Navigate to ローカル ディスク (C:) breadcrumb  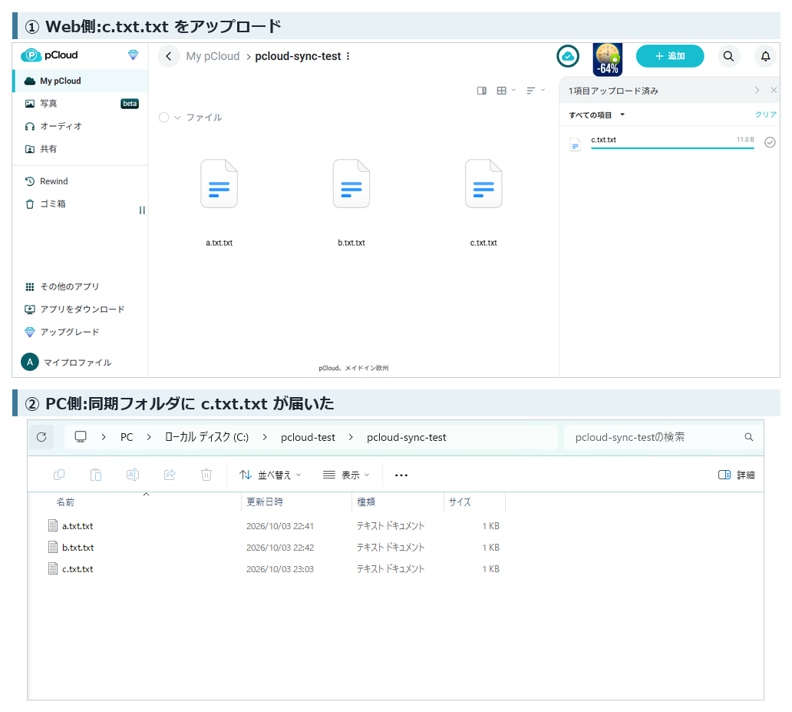206,437
